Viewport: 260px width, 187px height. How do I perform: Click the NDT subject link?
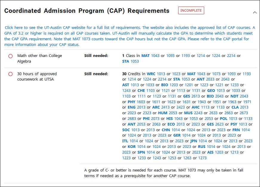[x=234, y=96]
